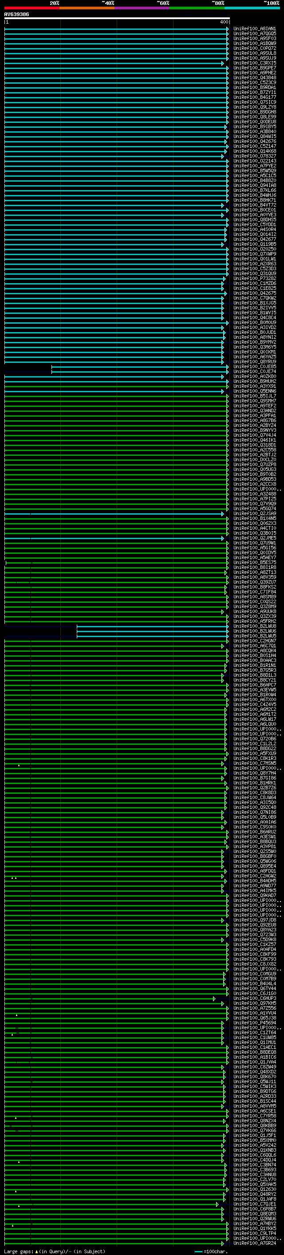Click the red 20% identity legend segment
Viewport: 284px width, 1255px height.
[32, 8]
